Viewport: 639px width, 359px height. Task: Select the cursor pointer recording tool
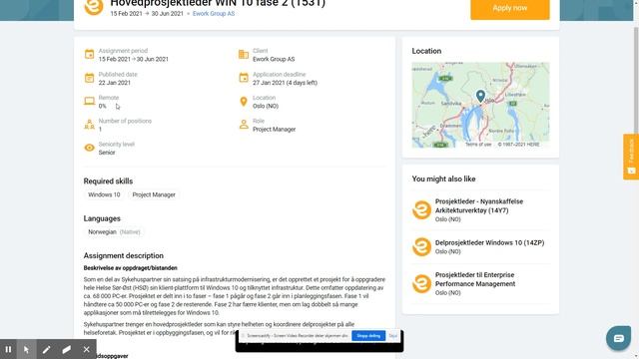click(27, 349)
